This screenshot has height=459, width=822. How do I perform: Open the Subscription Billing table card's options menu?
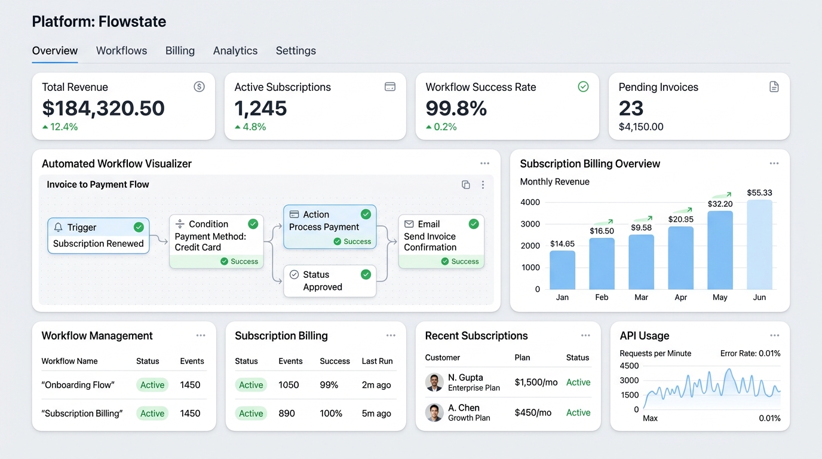coord(391,336)
